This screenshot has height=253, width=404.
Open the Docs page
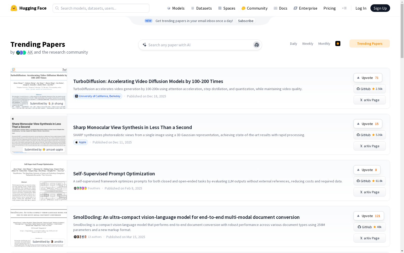coord(280,8)
